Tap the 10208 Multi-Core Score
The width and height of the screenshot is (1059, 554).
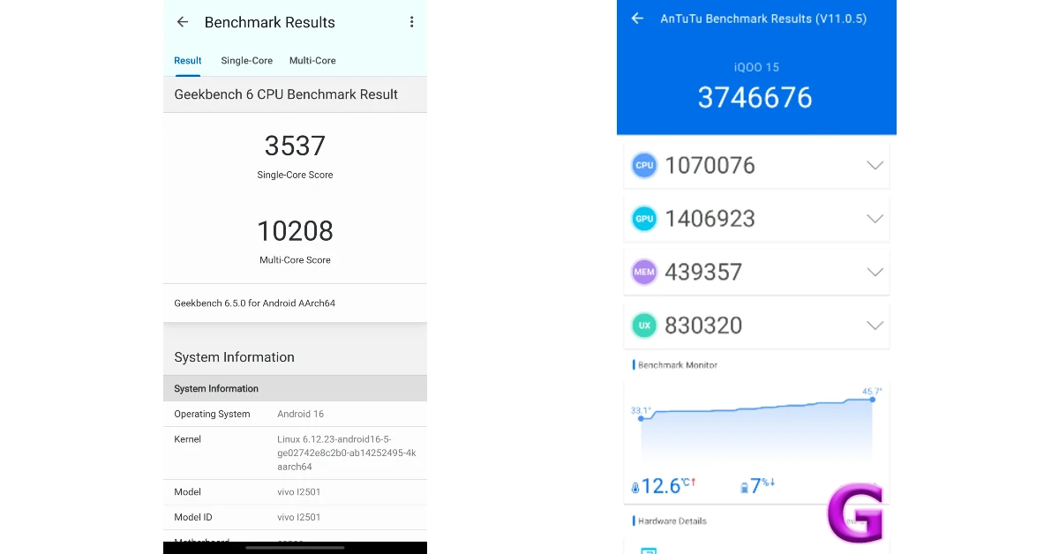(295, 231)
